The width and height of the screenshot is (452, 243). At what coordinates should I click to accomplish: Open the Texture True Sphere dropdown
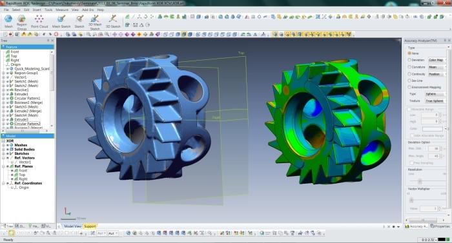pyautogui.click(x=436, y=101)
